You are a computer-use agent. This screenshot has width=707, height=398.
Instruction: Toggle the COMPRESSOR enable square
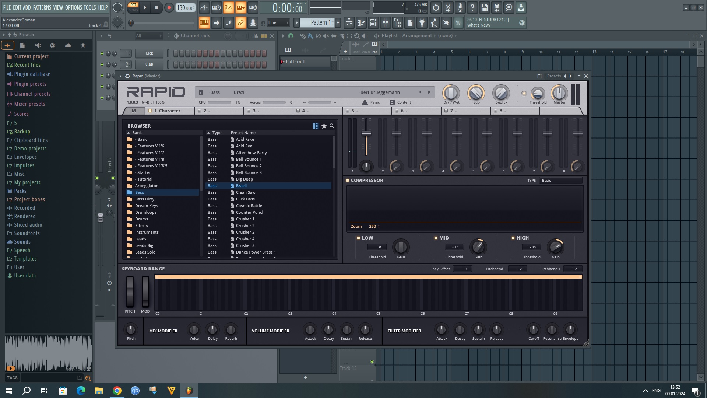347,181
